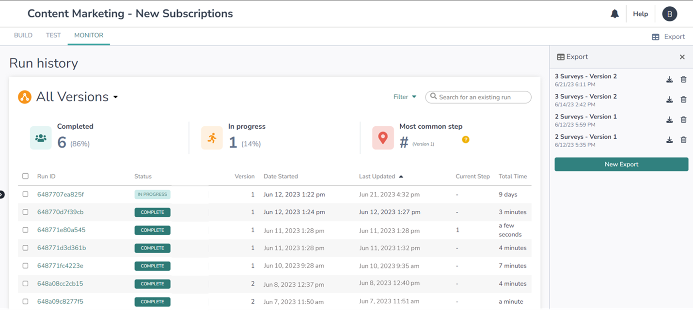Delete the 6/12/23 5:59 PM export

683,120
